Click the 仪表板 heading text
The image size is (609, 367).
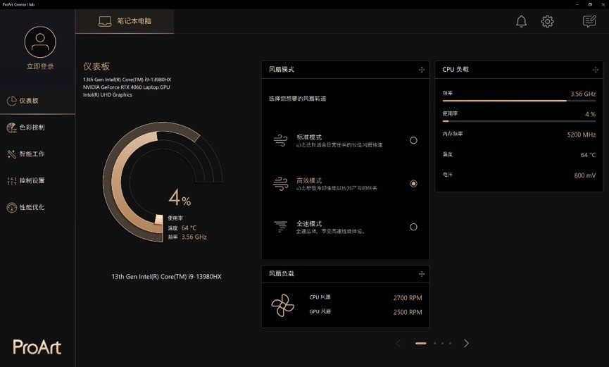tap(96, 66)
